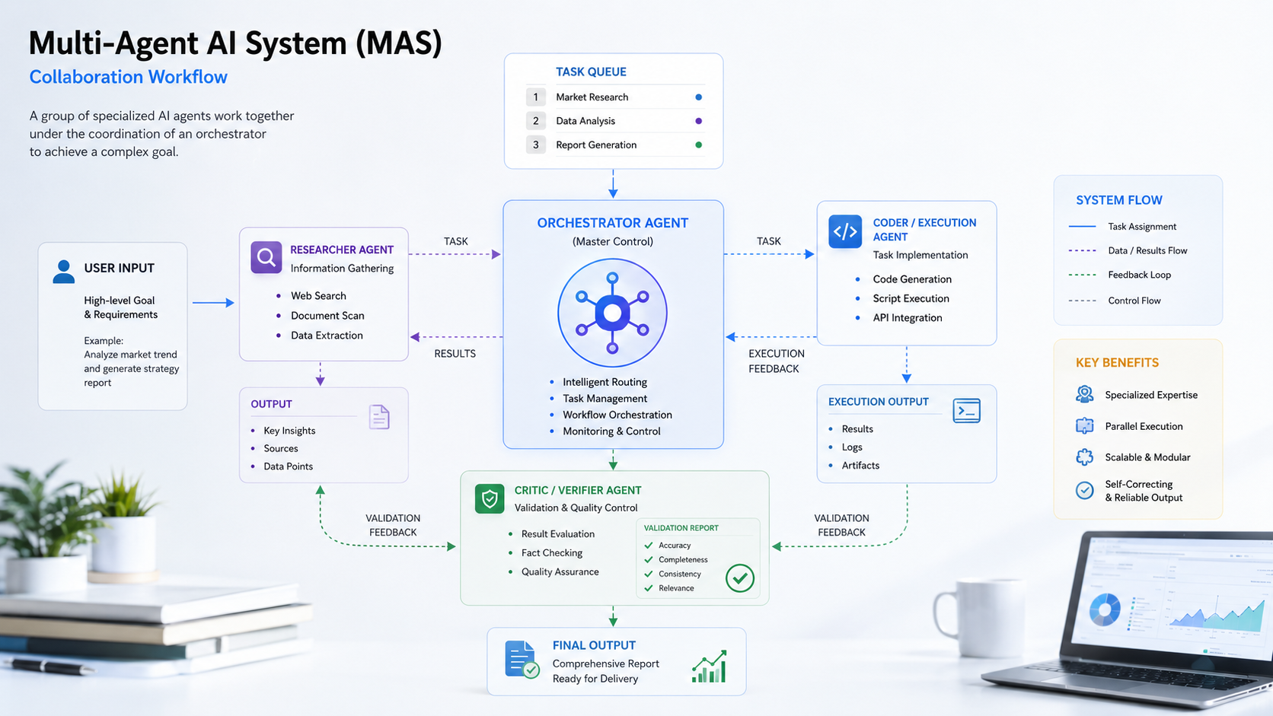
Task: Click the Researcher Agent title
Action: 342,250
